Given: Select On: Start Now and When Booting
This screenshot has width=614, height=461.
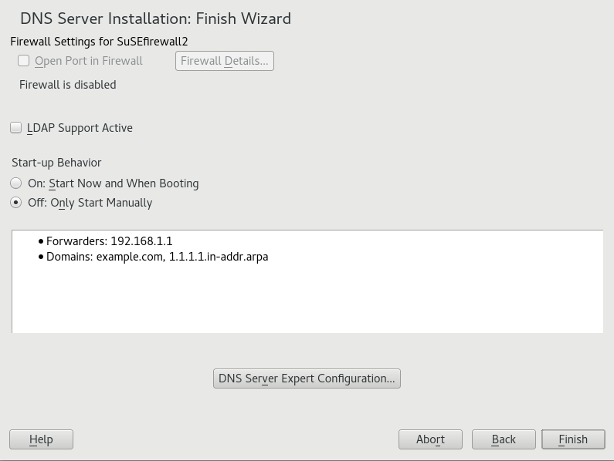Looking at the screenshot, I should pyautogui.click(x=16, y=183).
